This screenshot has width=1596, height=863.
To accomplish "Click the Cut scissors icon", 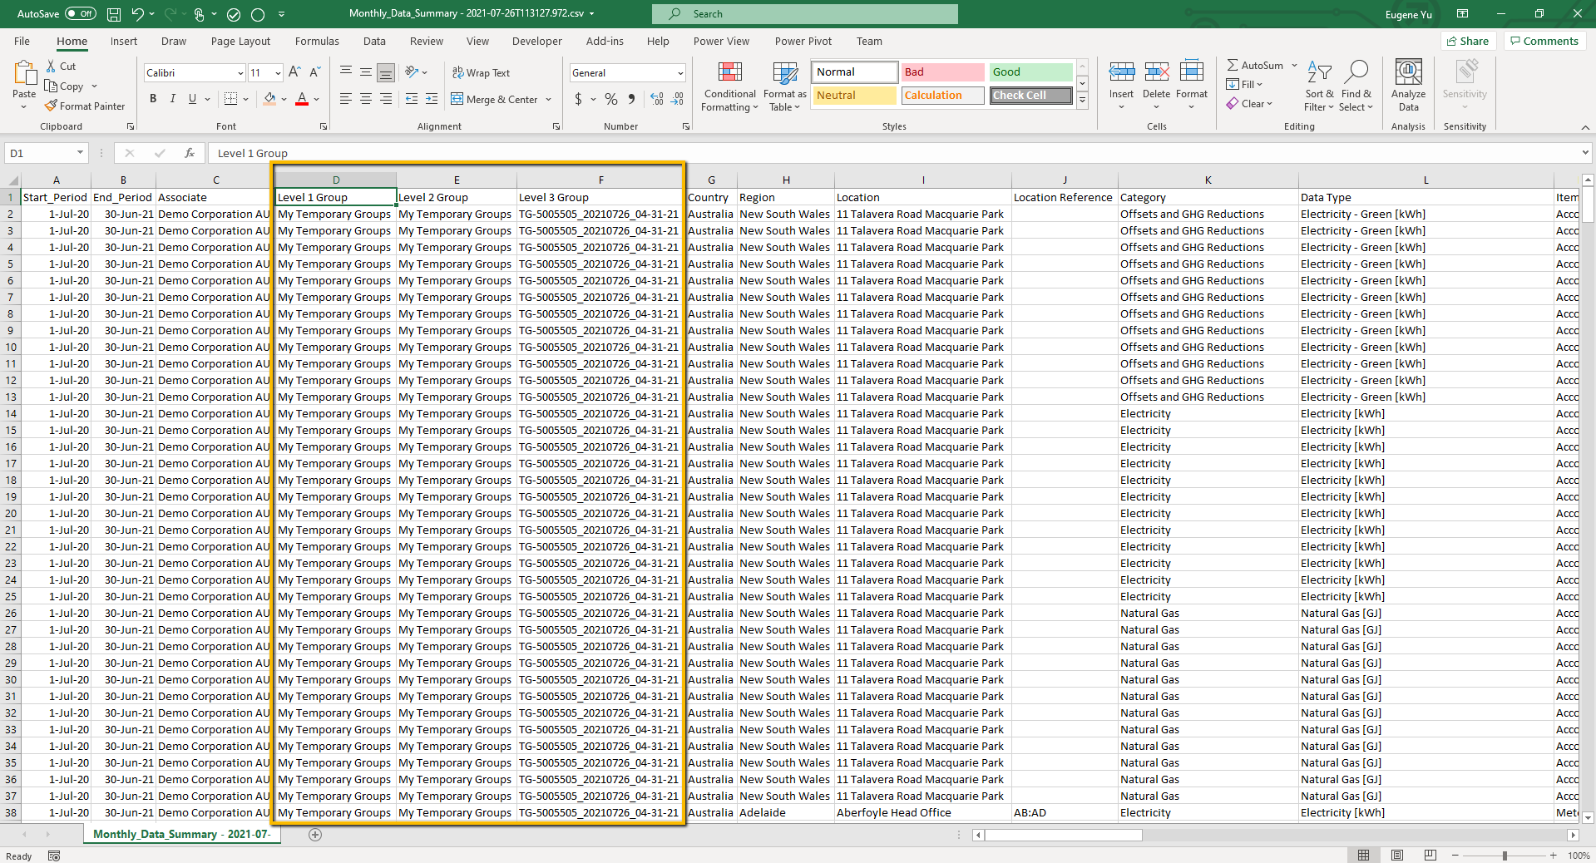I will tap(51, 67).
